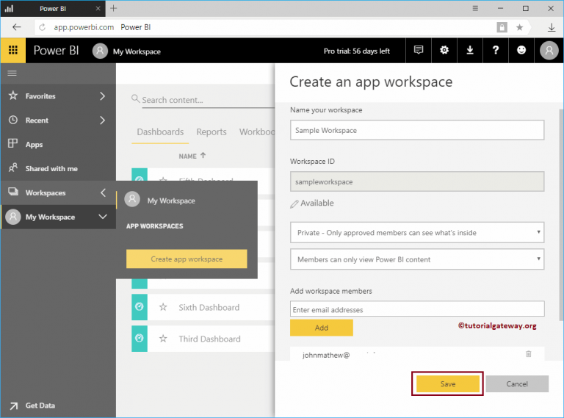
Task: Open the app launcher grid icon
Action: (13, 51)
